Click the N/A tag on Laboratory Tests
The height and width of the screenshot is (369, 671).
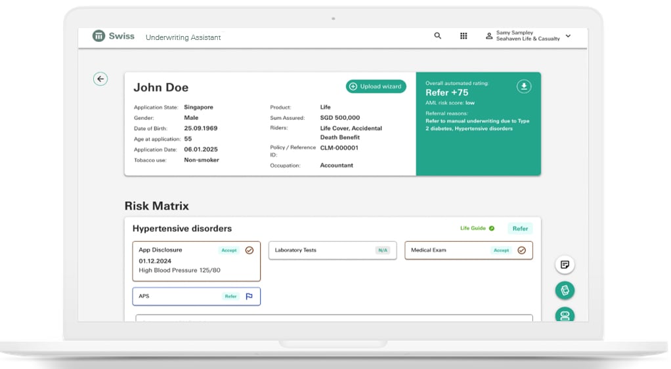pos(383,250)
